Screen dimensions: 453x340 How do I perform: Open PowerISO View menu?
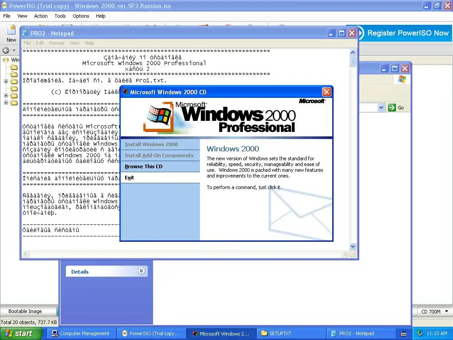click(22, 16)
